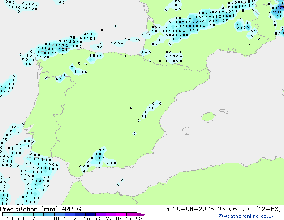Image resolution: width=284 pixels, height=220 pixels.
Task: Click the legend scale value '10'
Action: [x=56, y=218]
